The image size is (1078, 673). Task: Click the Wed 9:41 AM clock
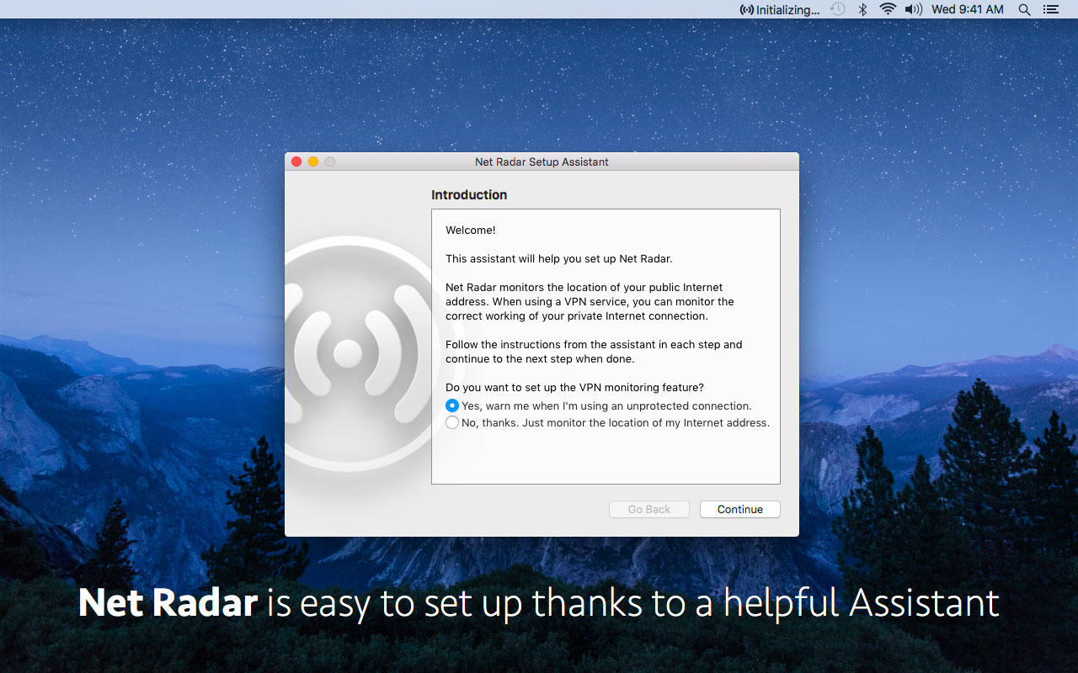(968, 9)
